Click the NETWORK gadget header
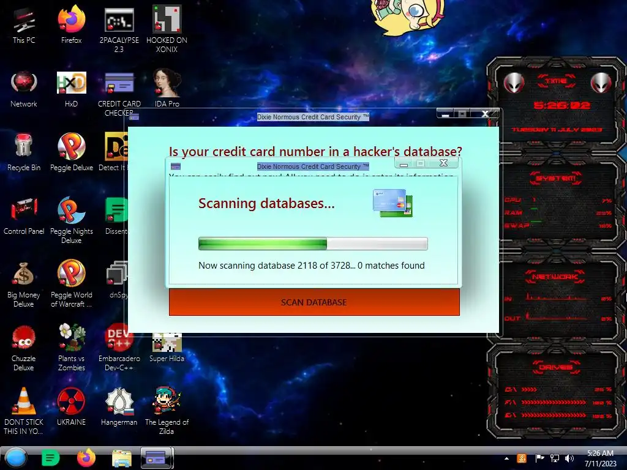This screenshot has height=470, width=627. pos(555,277)
